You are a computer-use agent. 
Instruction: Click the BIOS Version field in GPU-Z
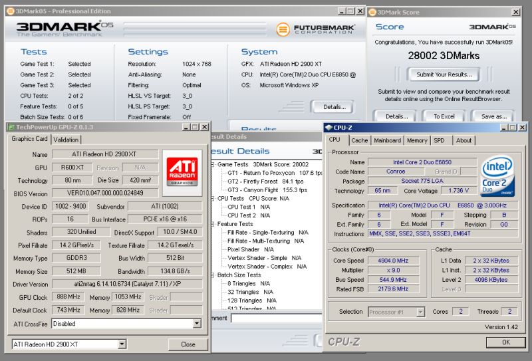pos(105,193)
